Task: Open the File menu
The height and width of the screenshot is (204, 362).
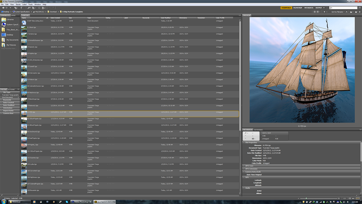Action: 2,5
